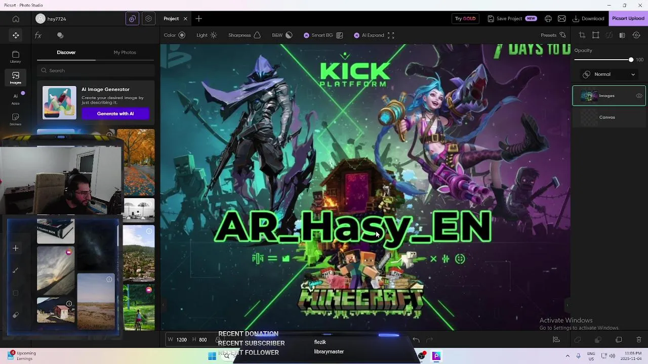Print the project via printer icon
Viewport: 648px width, 364px height.
548,19
